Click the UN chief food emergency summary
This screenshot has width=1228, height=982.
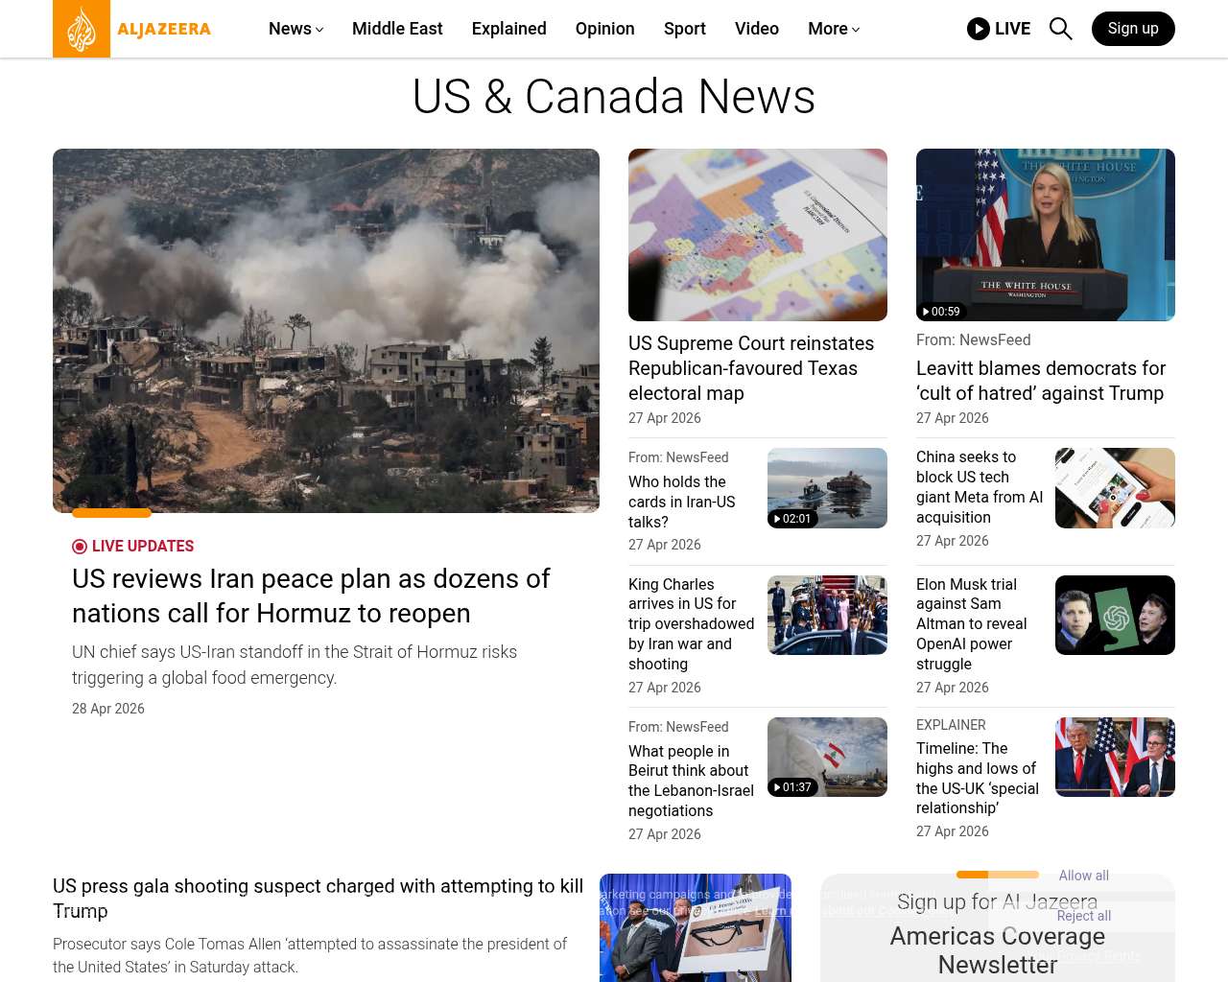click(295, 665)
